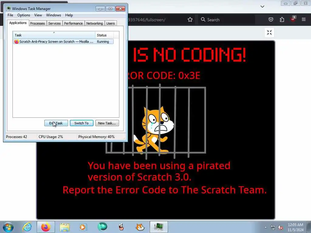Open the Scratch cat icon on the taskbar
The height and width of the screenshot is (233, 311).
[140, 227]
